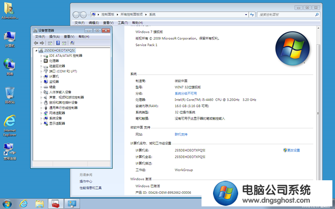Open the Administrator folder desktop icon
This screenshot has width=335, height=209.
[9, 10]
